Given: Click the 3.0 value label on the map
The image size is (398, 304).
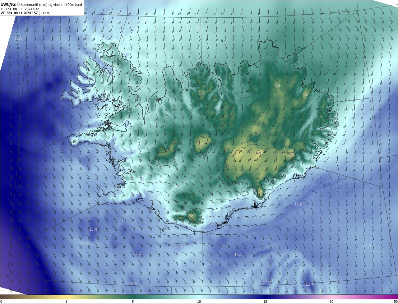Looking at the screenshot, I should pos(305,95).
